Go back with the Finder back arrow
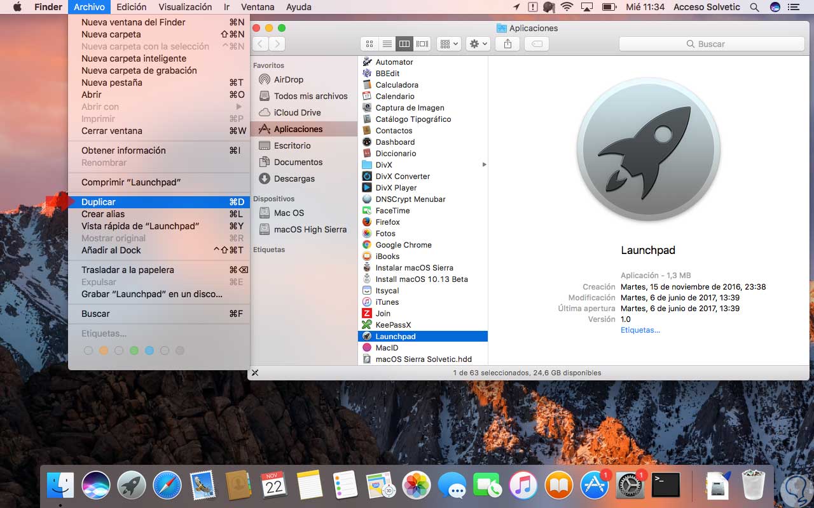 pyautogui.click(x=261, y=44)
